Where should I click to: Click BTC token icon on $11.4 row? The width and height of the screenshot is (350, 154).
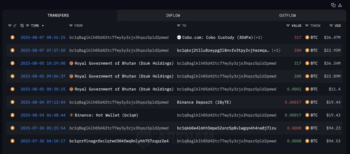point(307,89)
